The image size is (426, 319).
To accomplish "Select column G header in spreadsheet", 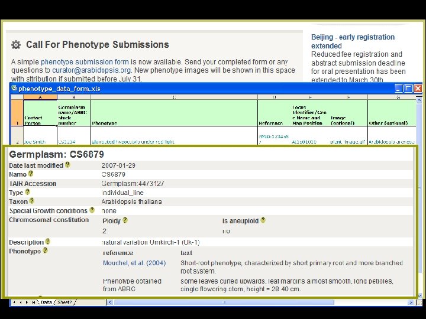I will (x=392, y=97).
